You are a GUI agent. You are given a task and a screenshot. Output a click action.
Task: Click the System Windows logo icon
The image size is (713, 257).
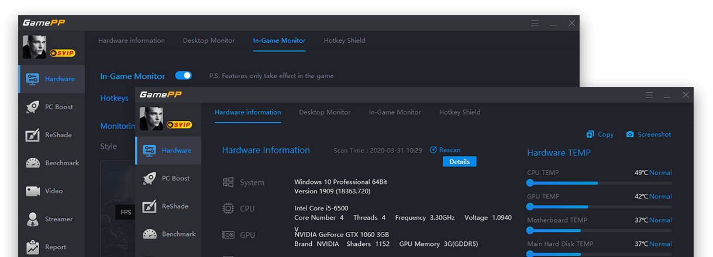tap(228, 182)
